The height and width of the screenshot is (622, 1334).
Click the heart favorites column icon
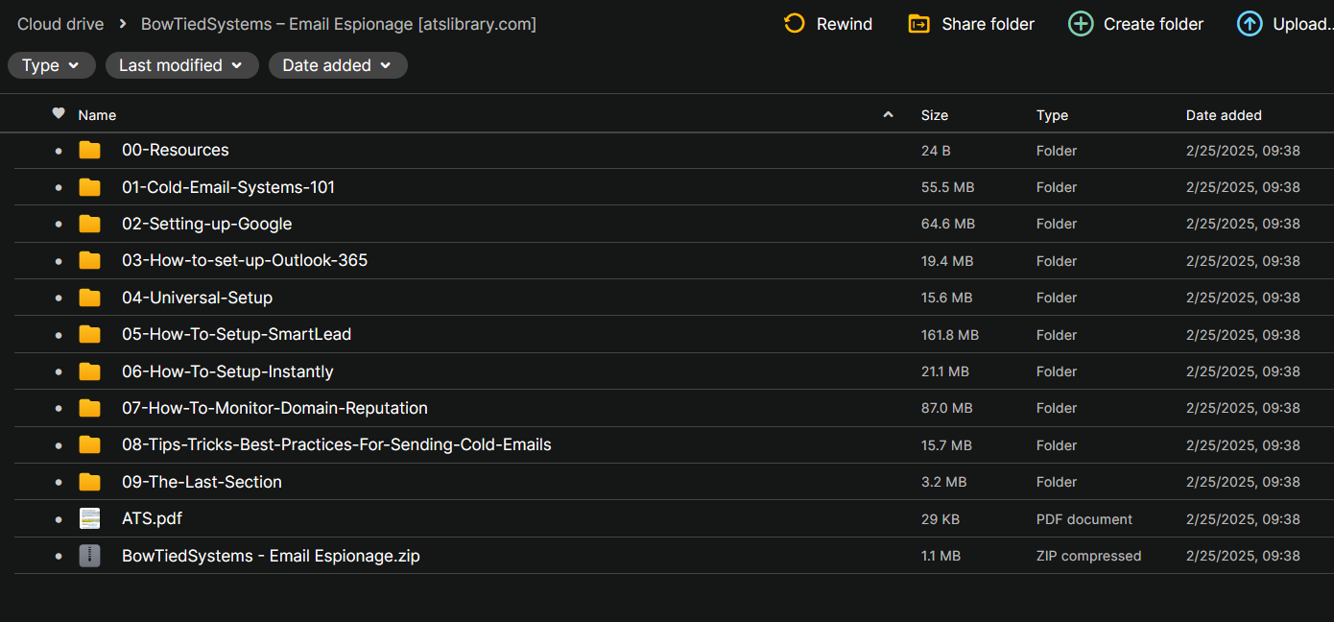point(59,114)
